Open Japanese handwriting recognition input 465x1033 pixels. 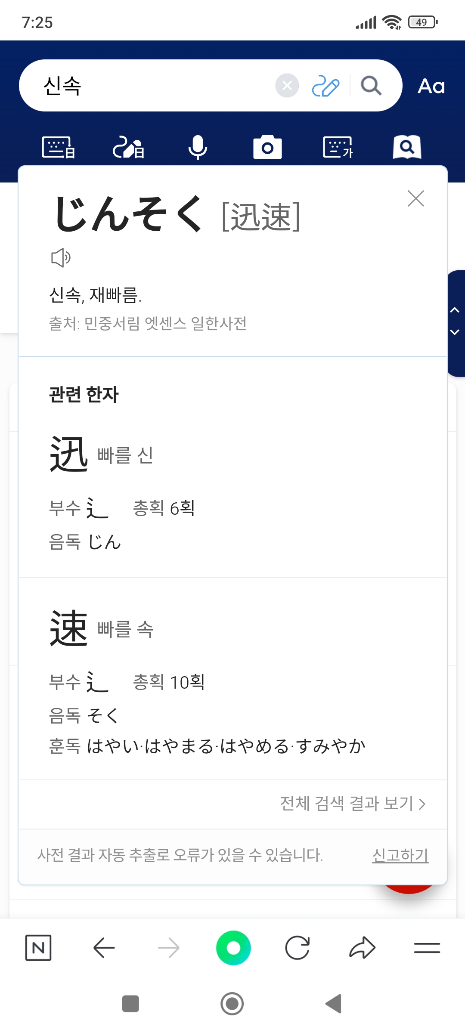tap(128, 148)
